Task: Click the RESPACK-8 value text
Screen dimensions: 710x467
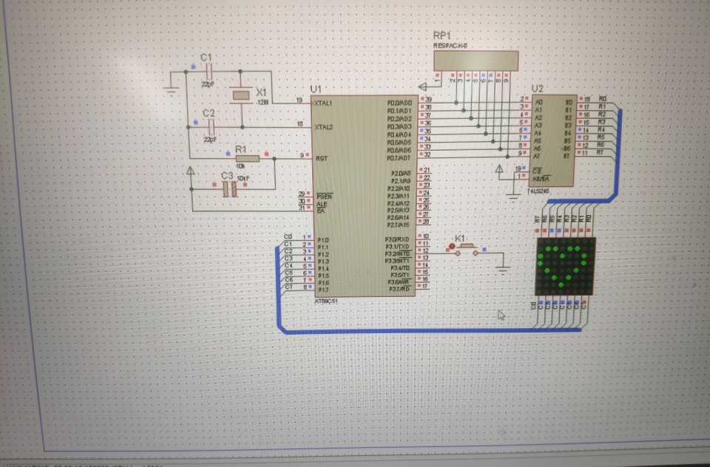Action: [450, 46]
